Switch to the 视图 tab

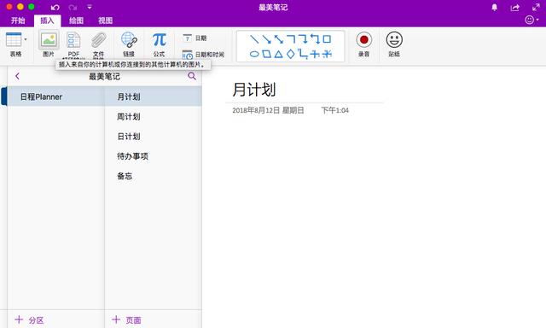(105, 20)
